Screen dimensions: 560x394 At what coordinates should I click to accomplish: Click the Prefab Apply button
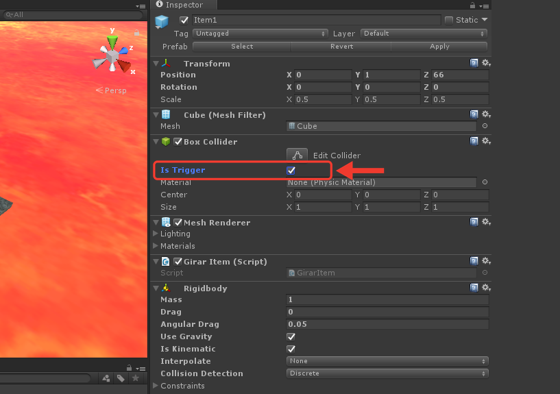pyautogui.click(x=439, y=47)
